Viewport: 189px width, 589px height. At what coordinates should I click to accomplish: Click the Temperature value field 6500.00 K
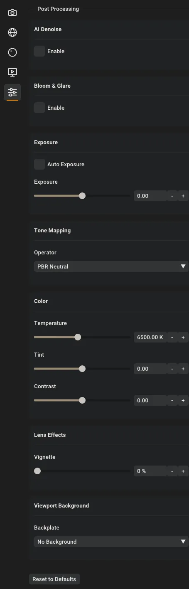[x=150, y=337]
